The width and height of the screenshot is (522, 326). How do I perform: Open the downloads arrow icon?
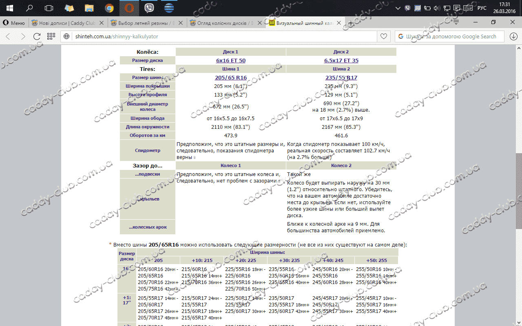(513, 36)
